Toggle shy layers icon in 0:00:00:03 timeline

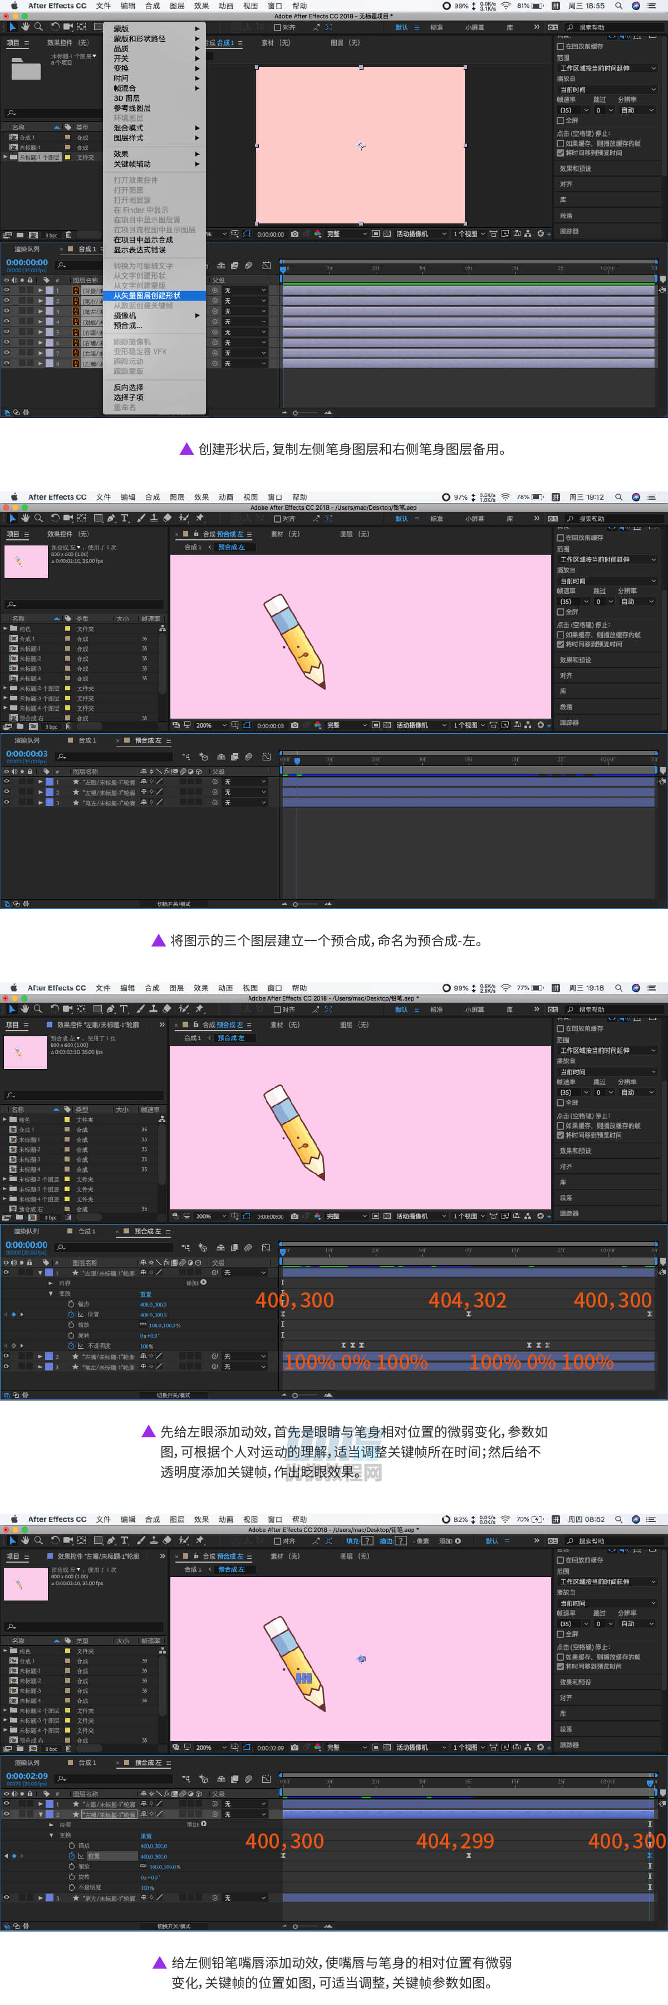click(222, 757)
